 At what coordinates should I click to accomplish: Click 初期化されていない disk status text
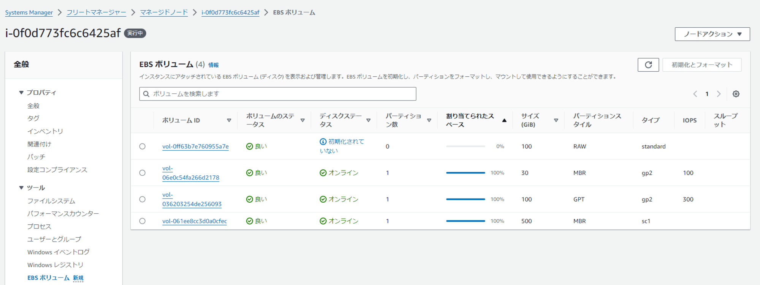pos(342,146)
